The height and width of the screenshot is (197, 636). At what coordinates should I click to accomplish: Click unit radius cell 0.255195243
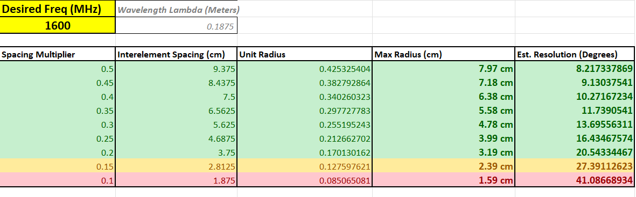click(305, 125)
